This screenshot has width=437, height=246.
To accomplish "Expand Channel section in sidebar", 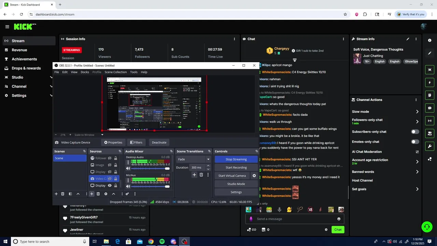I will [52, 86].
